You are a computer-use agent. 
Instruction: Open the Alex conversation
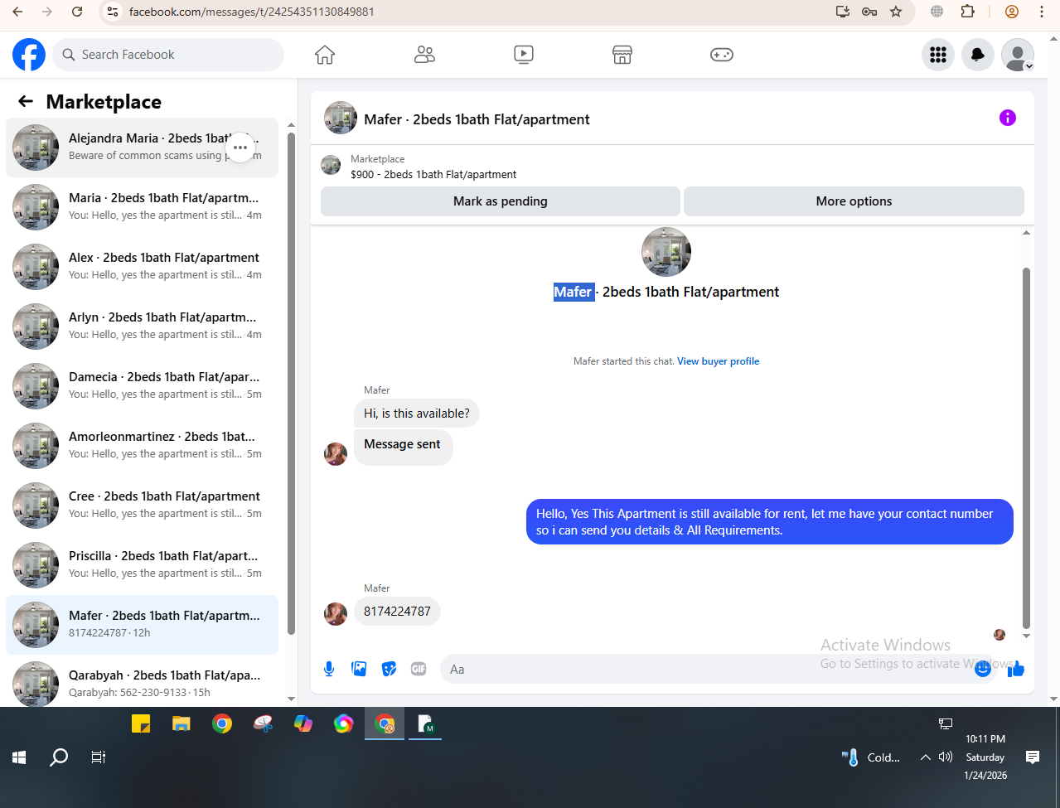[143, 267]
